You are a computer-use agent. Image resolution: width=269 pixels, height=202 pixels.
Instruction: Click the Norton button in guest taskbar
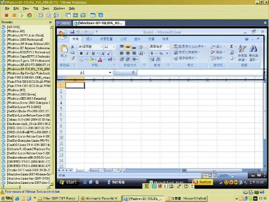[203, 182]
